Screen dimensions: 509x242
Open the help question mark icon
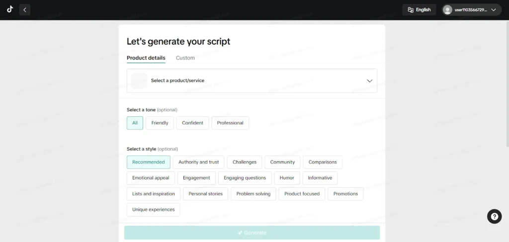point(494,216)
